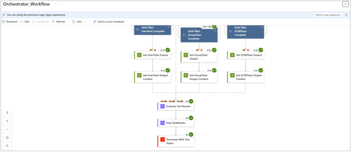Dismiss the previous experience banner
The image size is (351, 152).
[346, 15]
